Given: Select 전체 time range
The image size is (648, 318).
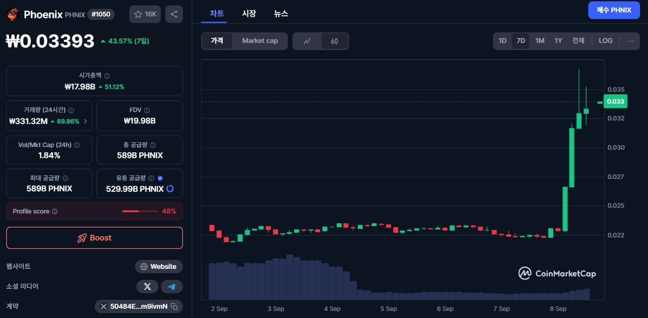Looking at the screenshot, I should pos(578,41).
